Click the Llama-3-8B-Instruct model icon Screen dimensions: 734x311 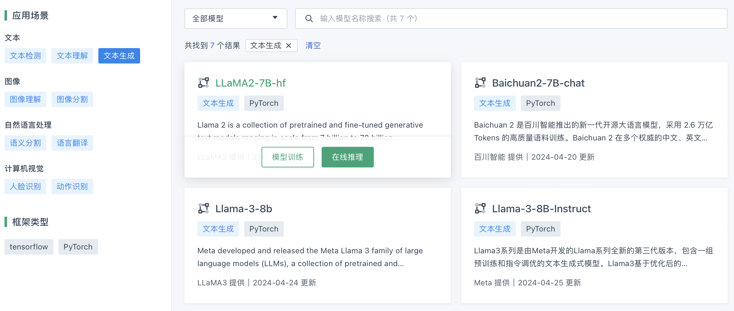pyautogui.click(x=480, y=208)
